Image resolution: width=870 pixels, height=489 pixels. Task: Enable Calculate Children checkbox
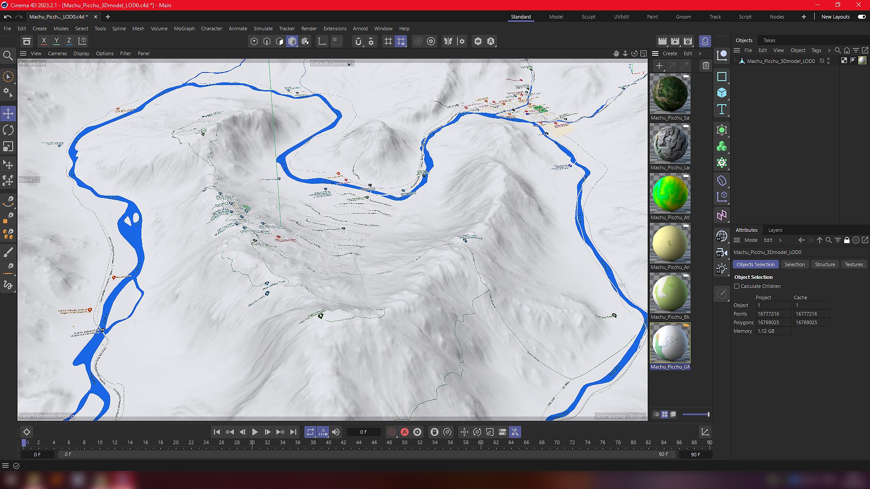tap(737, 286)
